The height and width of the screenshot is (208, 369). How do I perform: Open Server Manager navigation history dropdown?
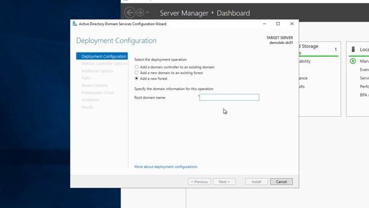148,13
